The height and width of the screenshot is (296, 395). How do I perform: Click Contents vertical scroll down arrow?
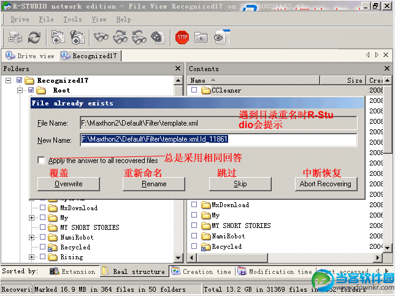388,248
